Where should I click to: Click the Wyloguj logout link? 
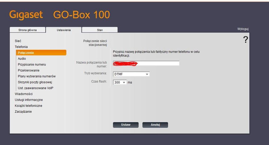point(243,29)
